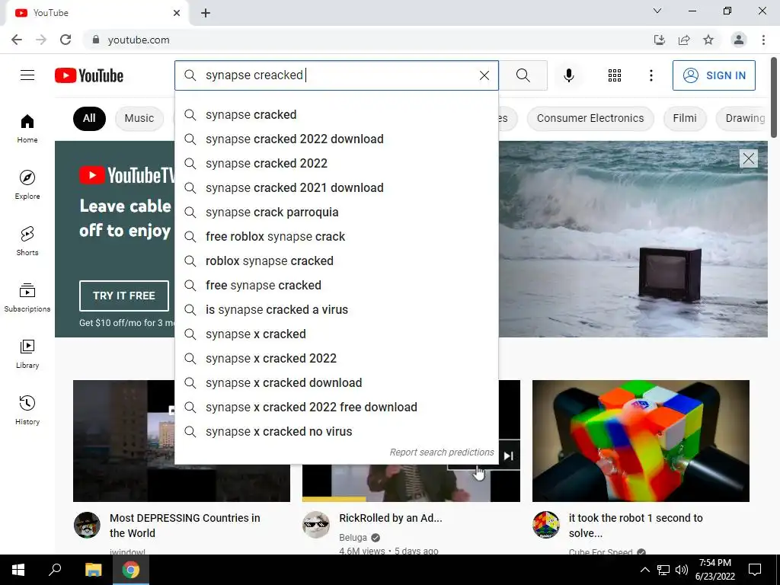
Task: Show hidden system tray icons
Action: 644,570
